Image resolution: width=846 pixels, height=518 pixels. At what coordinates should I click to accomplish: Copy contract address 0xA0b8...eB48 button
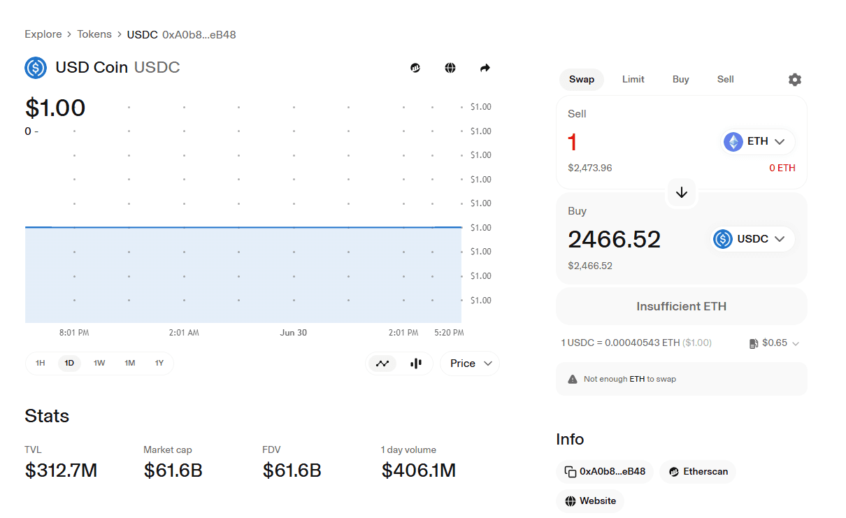(x=605, y=472)
